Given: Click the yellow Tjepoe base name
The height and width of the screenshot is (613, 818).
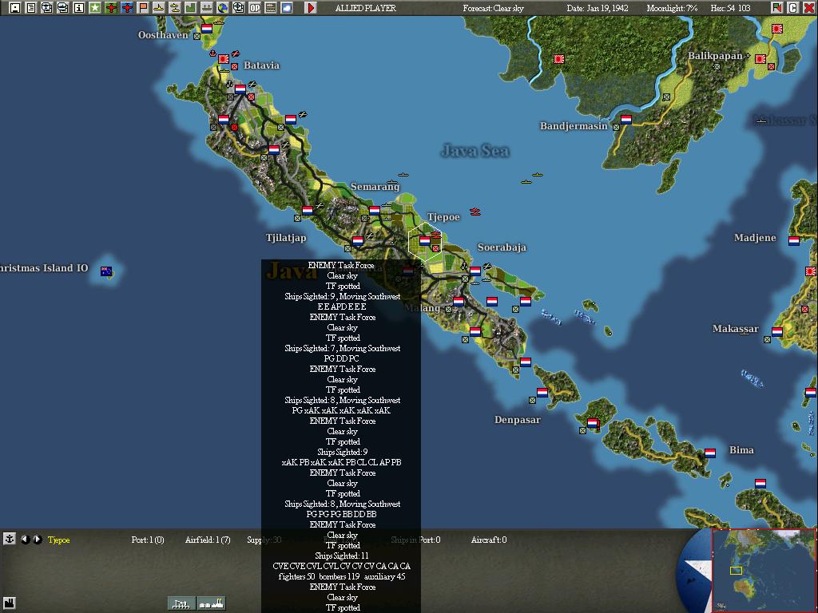Looking at the screenshot, I should tap(58, 540).
